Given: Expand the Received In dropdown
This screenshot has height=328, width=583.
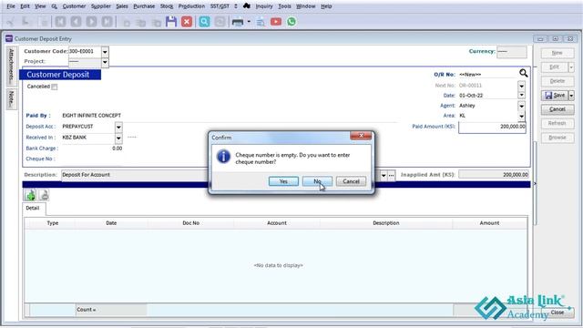Looking at the screenshot, I should tap(118, 138).
